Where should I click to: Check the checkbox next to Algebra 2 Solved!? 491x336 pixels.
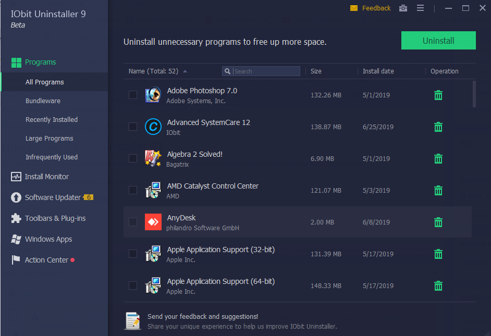(132, 158)
